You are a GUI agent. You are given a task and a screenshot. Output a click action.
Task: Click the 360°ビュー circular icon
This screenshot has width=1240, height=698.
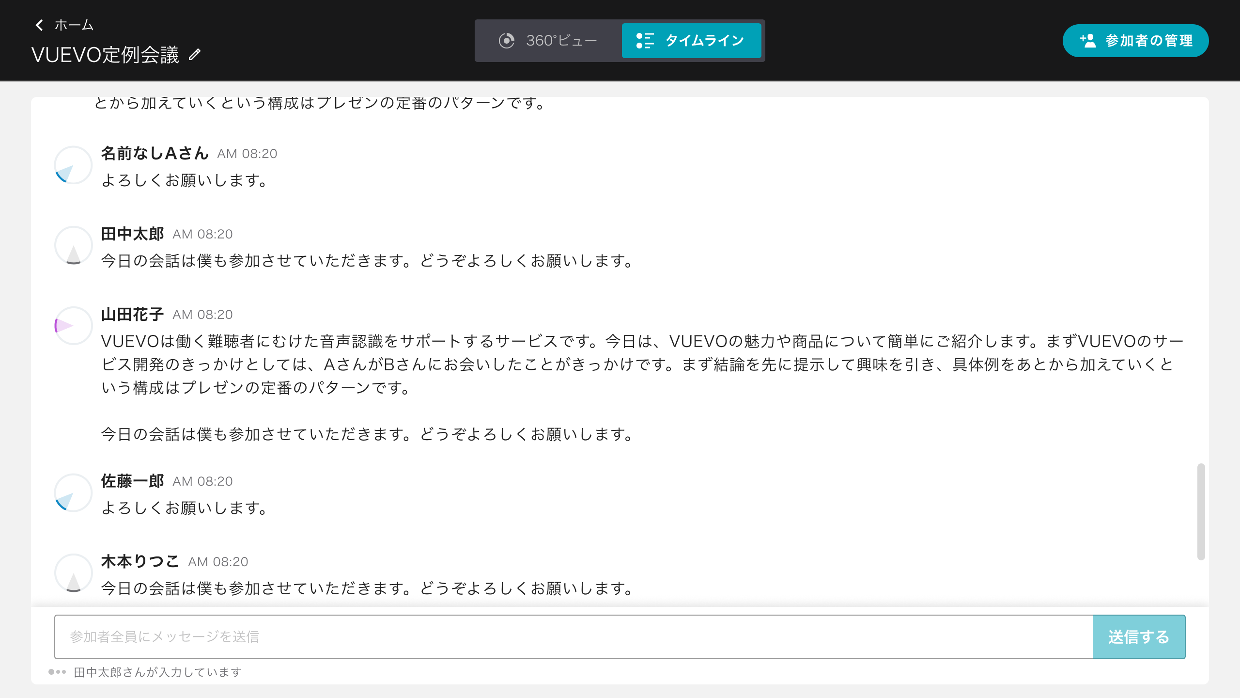tap(507, 41)
